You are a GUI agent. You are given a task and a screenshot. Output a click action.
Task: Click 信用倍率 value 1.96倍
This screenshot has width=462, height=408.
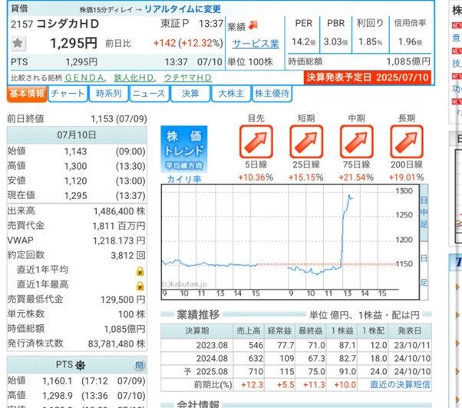(x=410, y=42)
